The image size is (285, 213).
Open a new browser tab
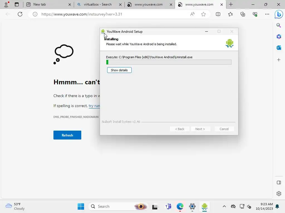(x=231, y=4)
